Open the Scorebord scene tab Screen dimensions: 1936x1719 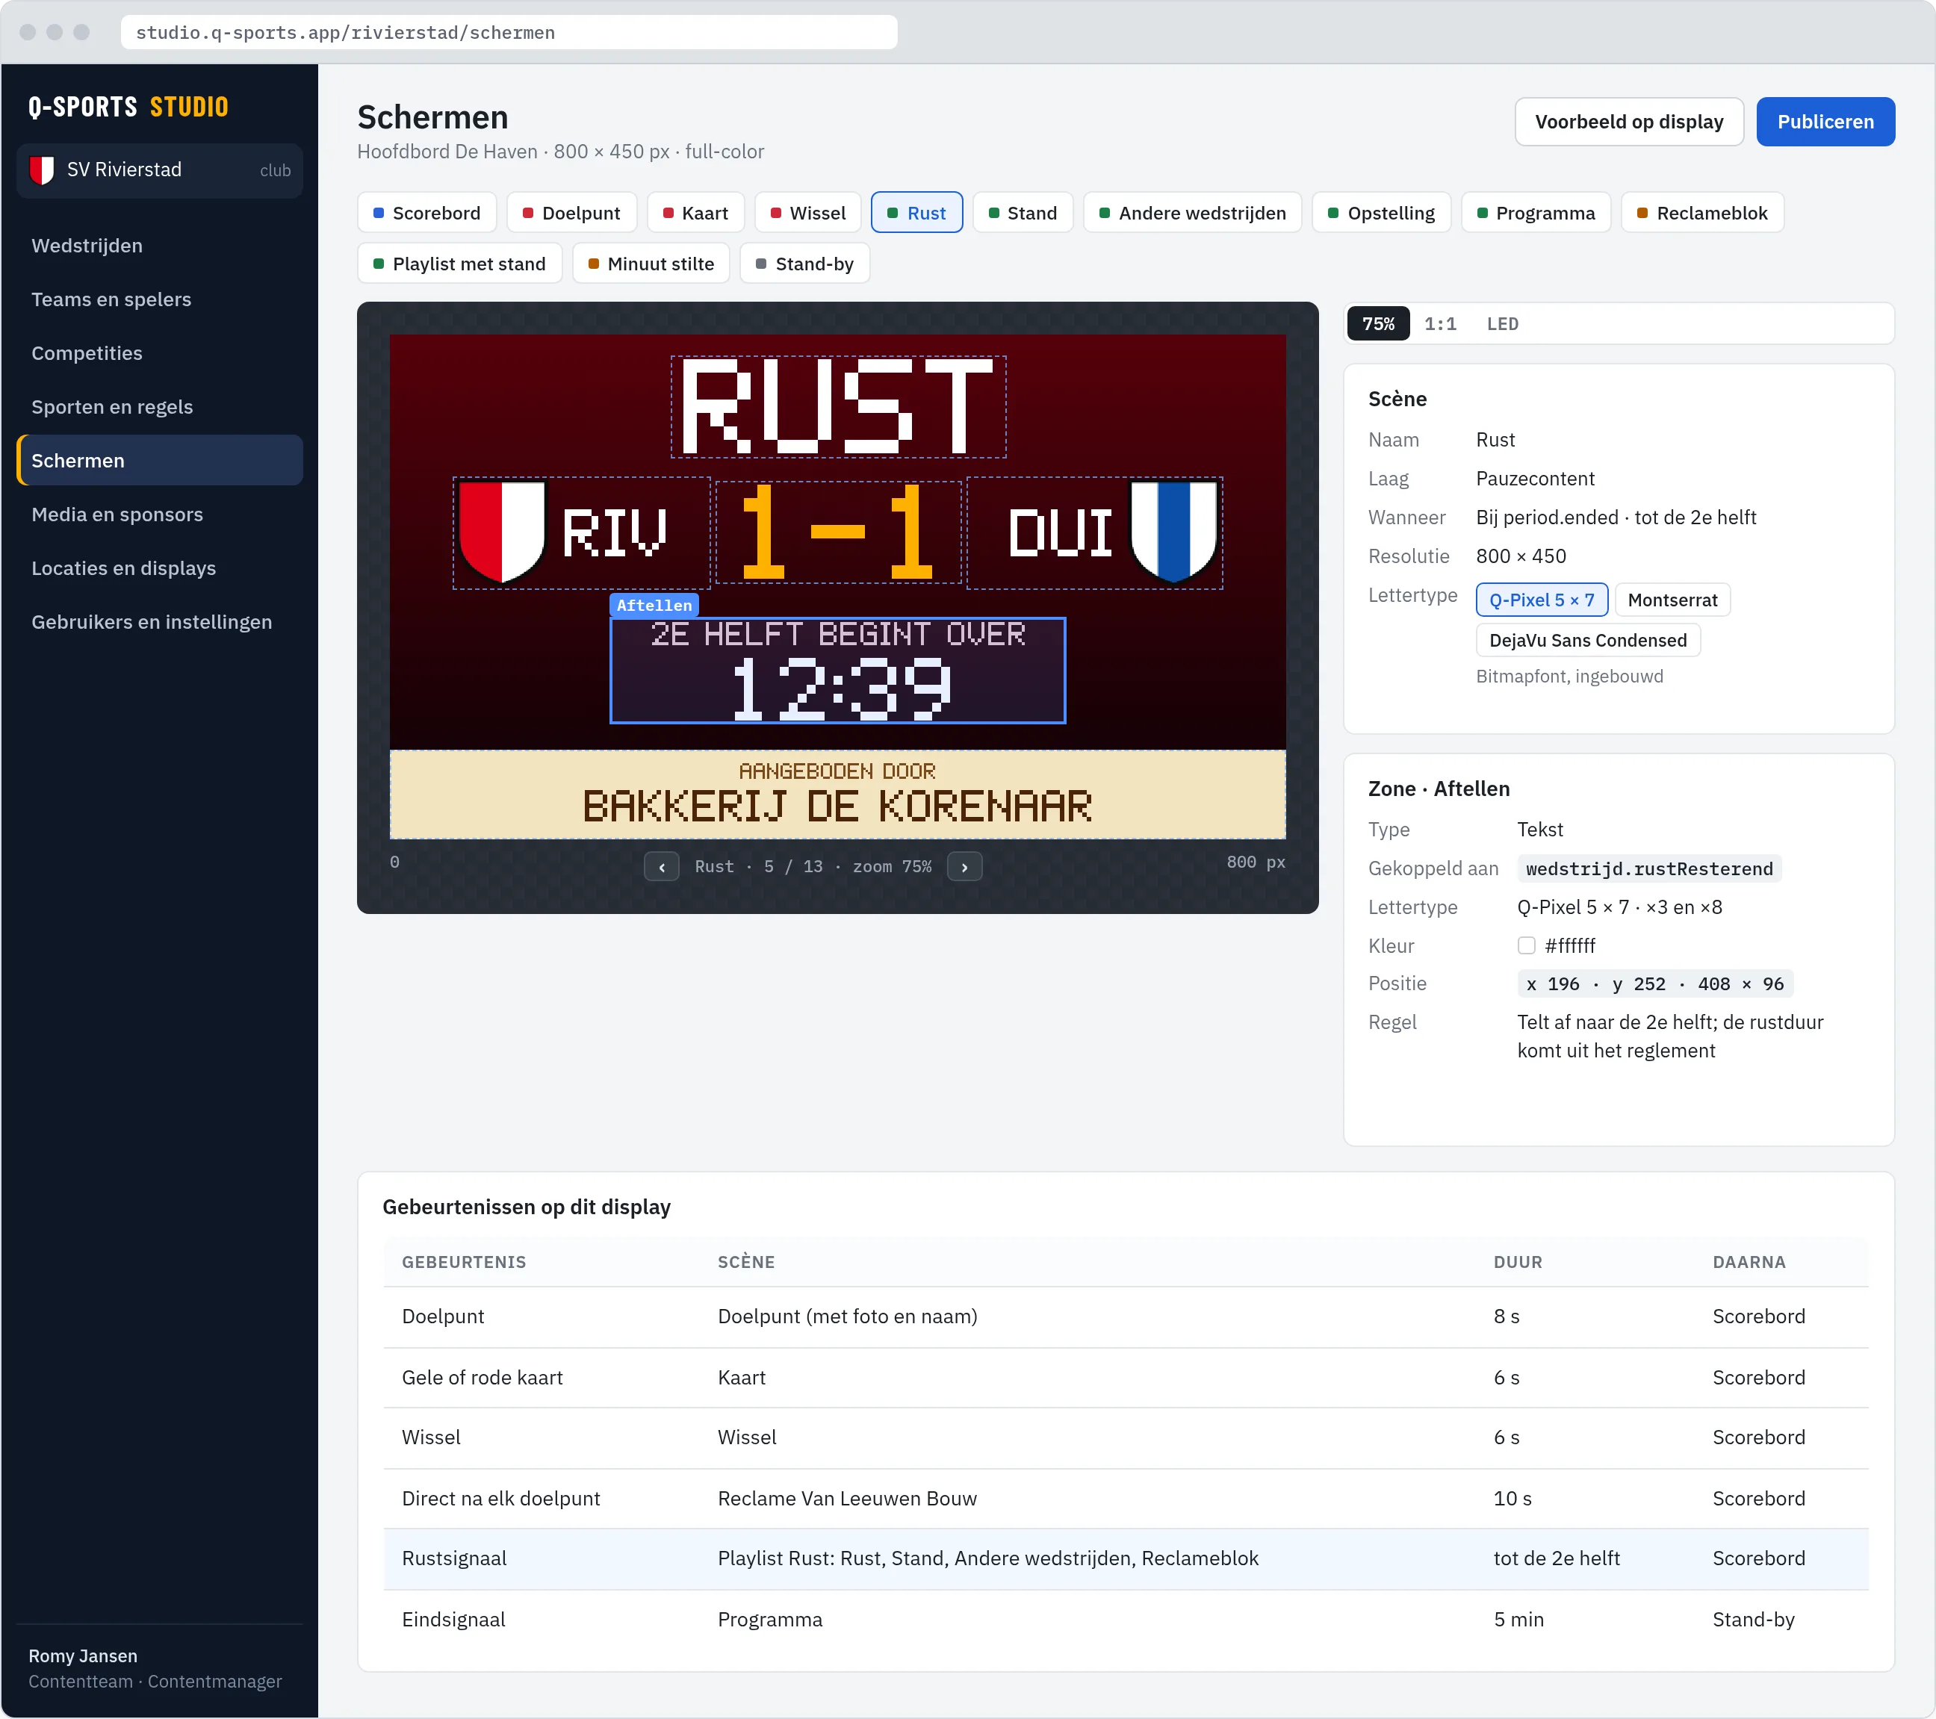[x=426, y=212]
